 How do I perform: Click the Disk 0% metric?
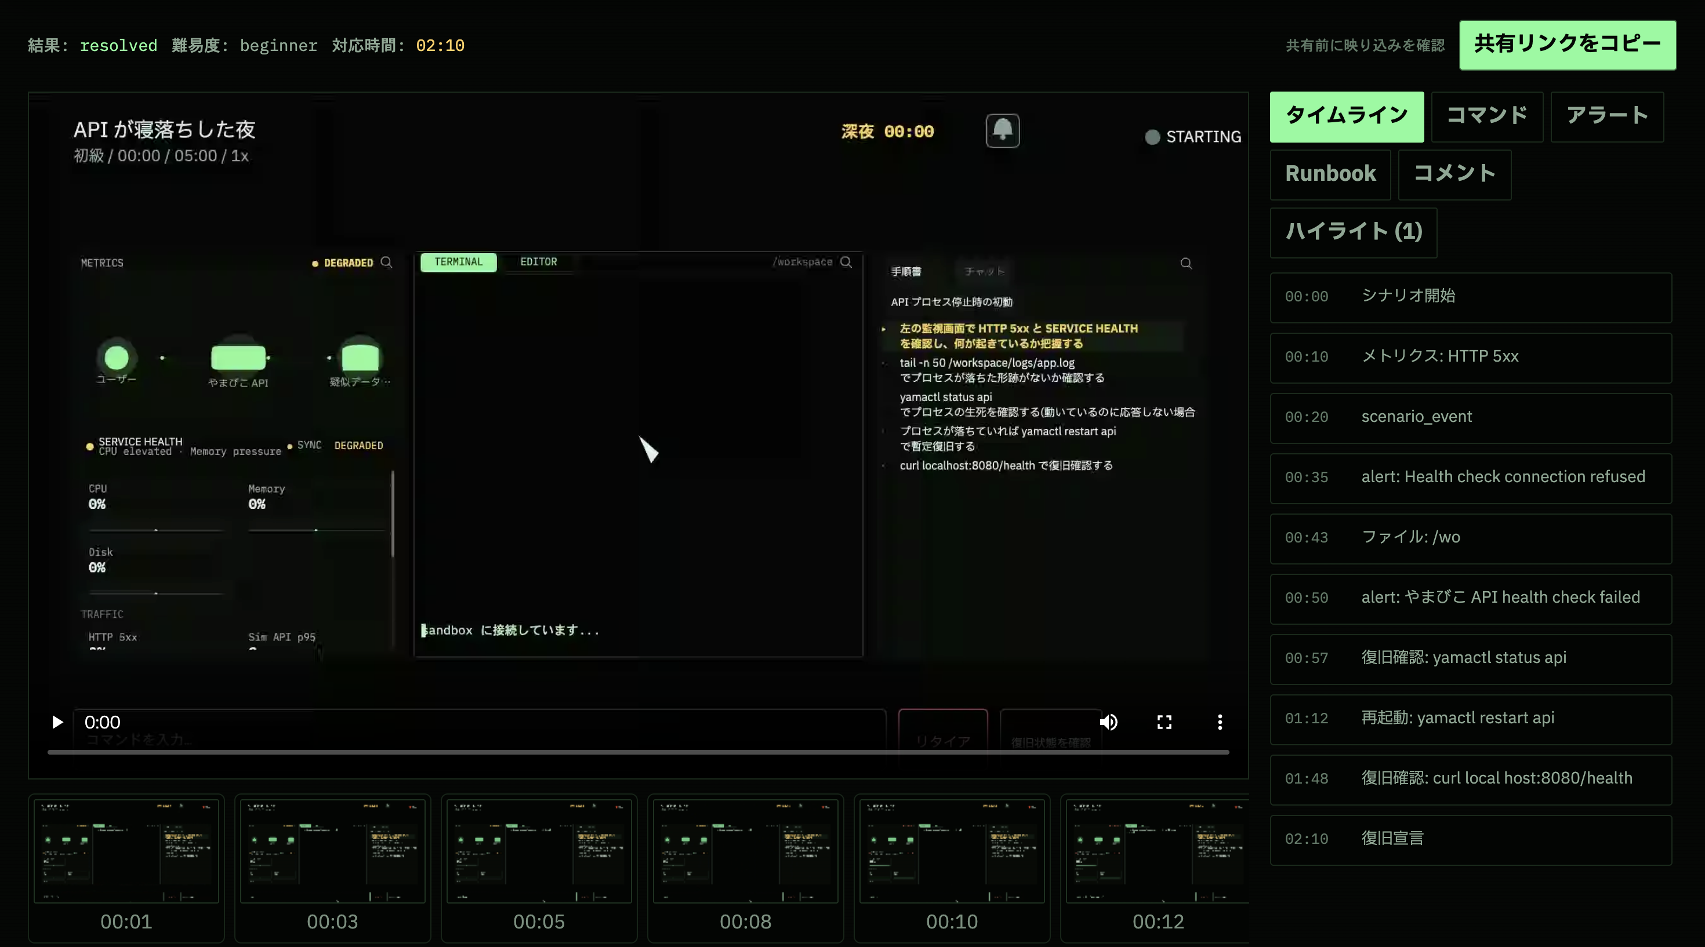click(100, 560)
